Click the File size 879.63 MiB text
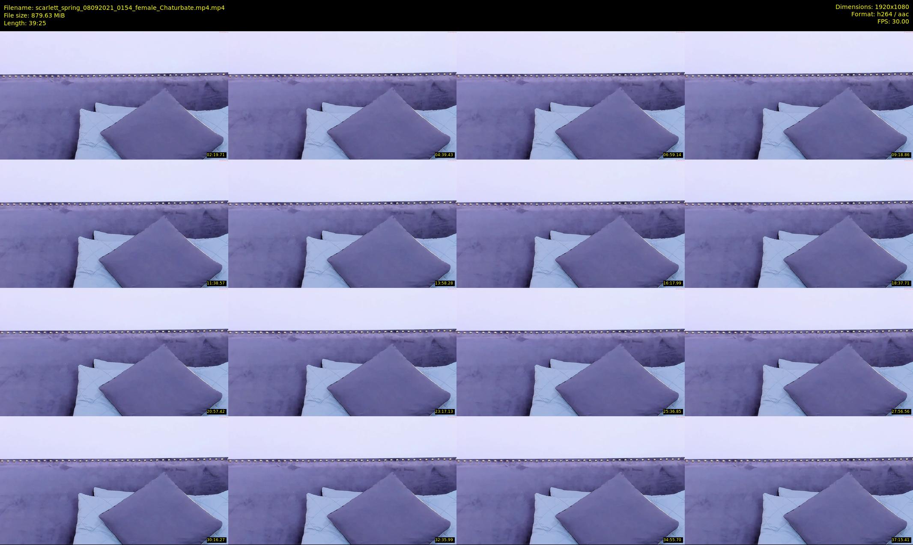The width and height of the screenshot is (913, 545). 34,15
